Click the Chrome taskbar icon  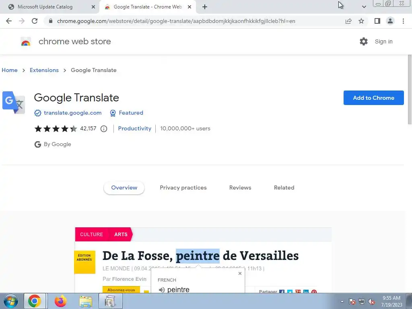coord(35,301)
